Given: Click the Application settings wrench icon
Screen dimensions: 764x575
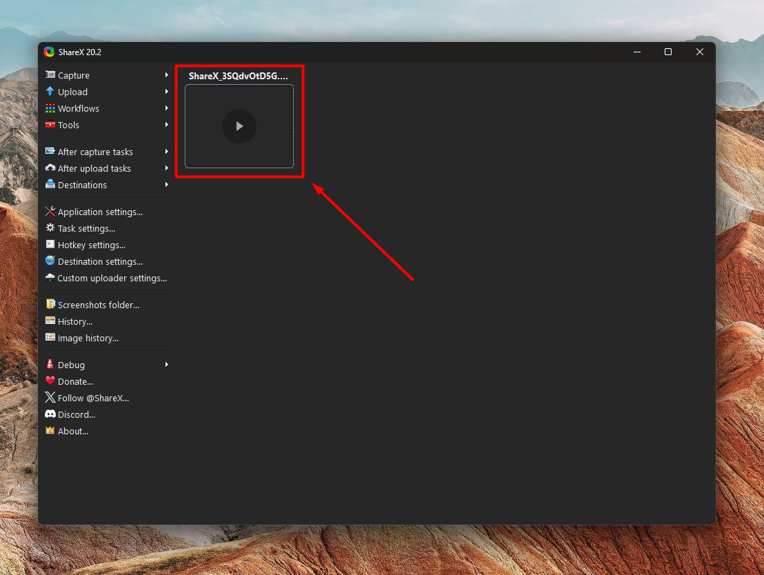Looking at the screenshot, I should 50,212.
